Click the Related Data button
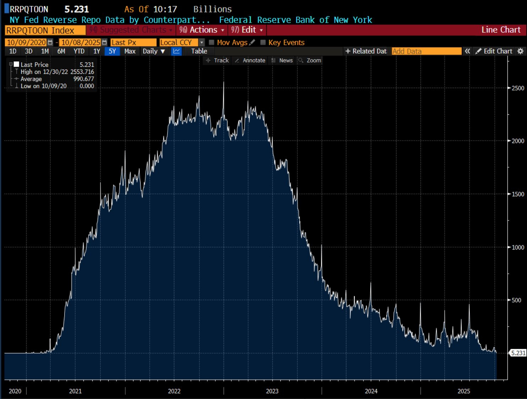Screen dimensions: 527x399 coord(366,51)
